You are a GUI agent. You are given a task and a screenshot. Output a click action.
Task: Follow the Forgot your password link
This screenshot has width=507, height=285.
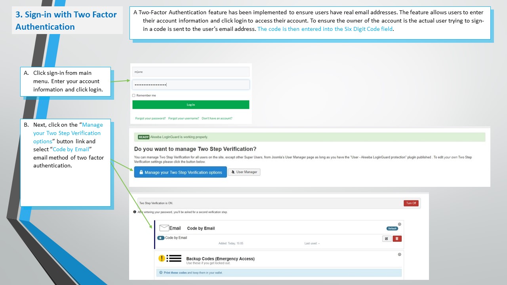pos(151,118)
